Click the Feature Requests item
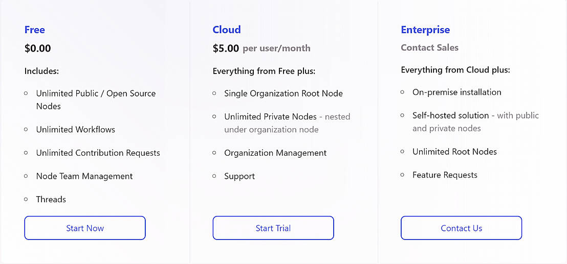This screenshot has height=264, width=567. [445, 175]
